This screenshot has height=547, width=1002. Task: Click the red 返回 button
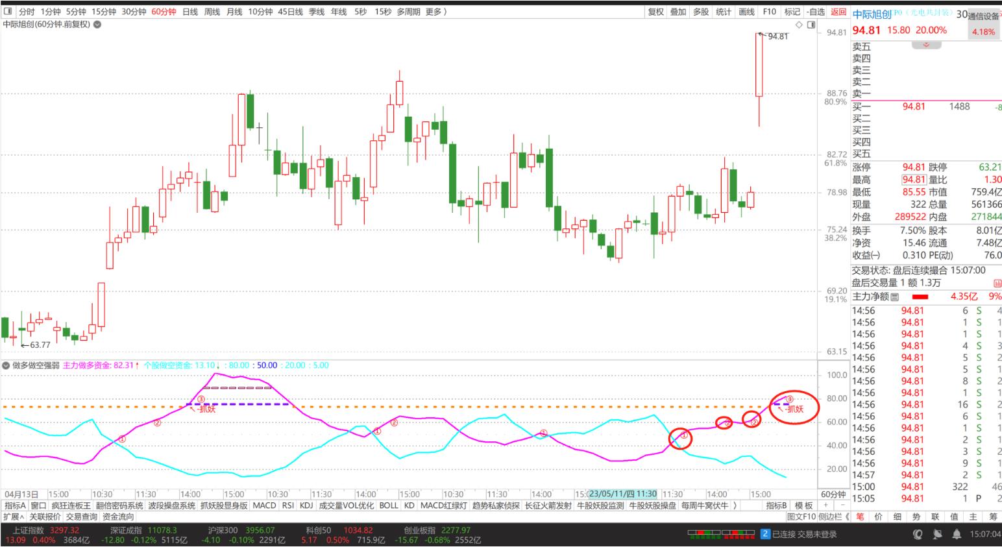838,12
